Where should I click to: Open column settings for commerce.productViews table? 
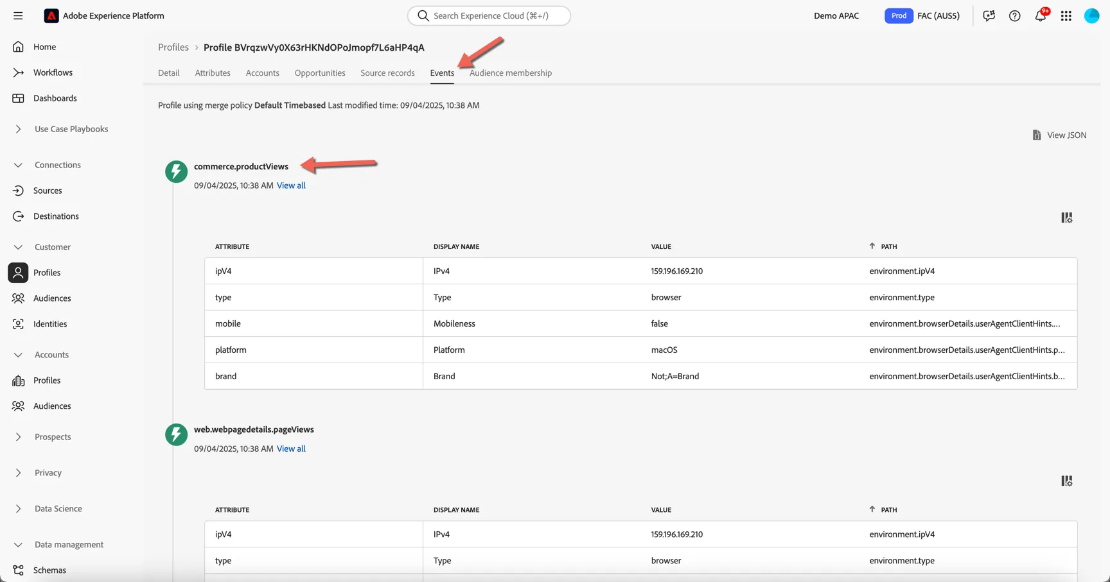point(1066,218)
